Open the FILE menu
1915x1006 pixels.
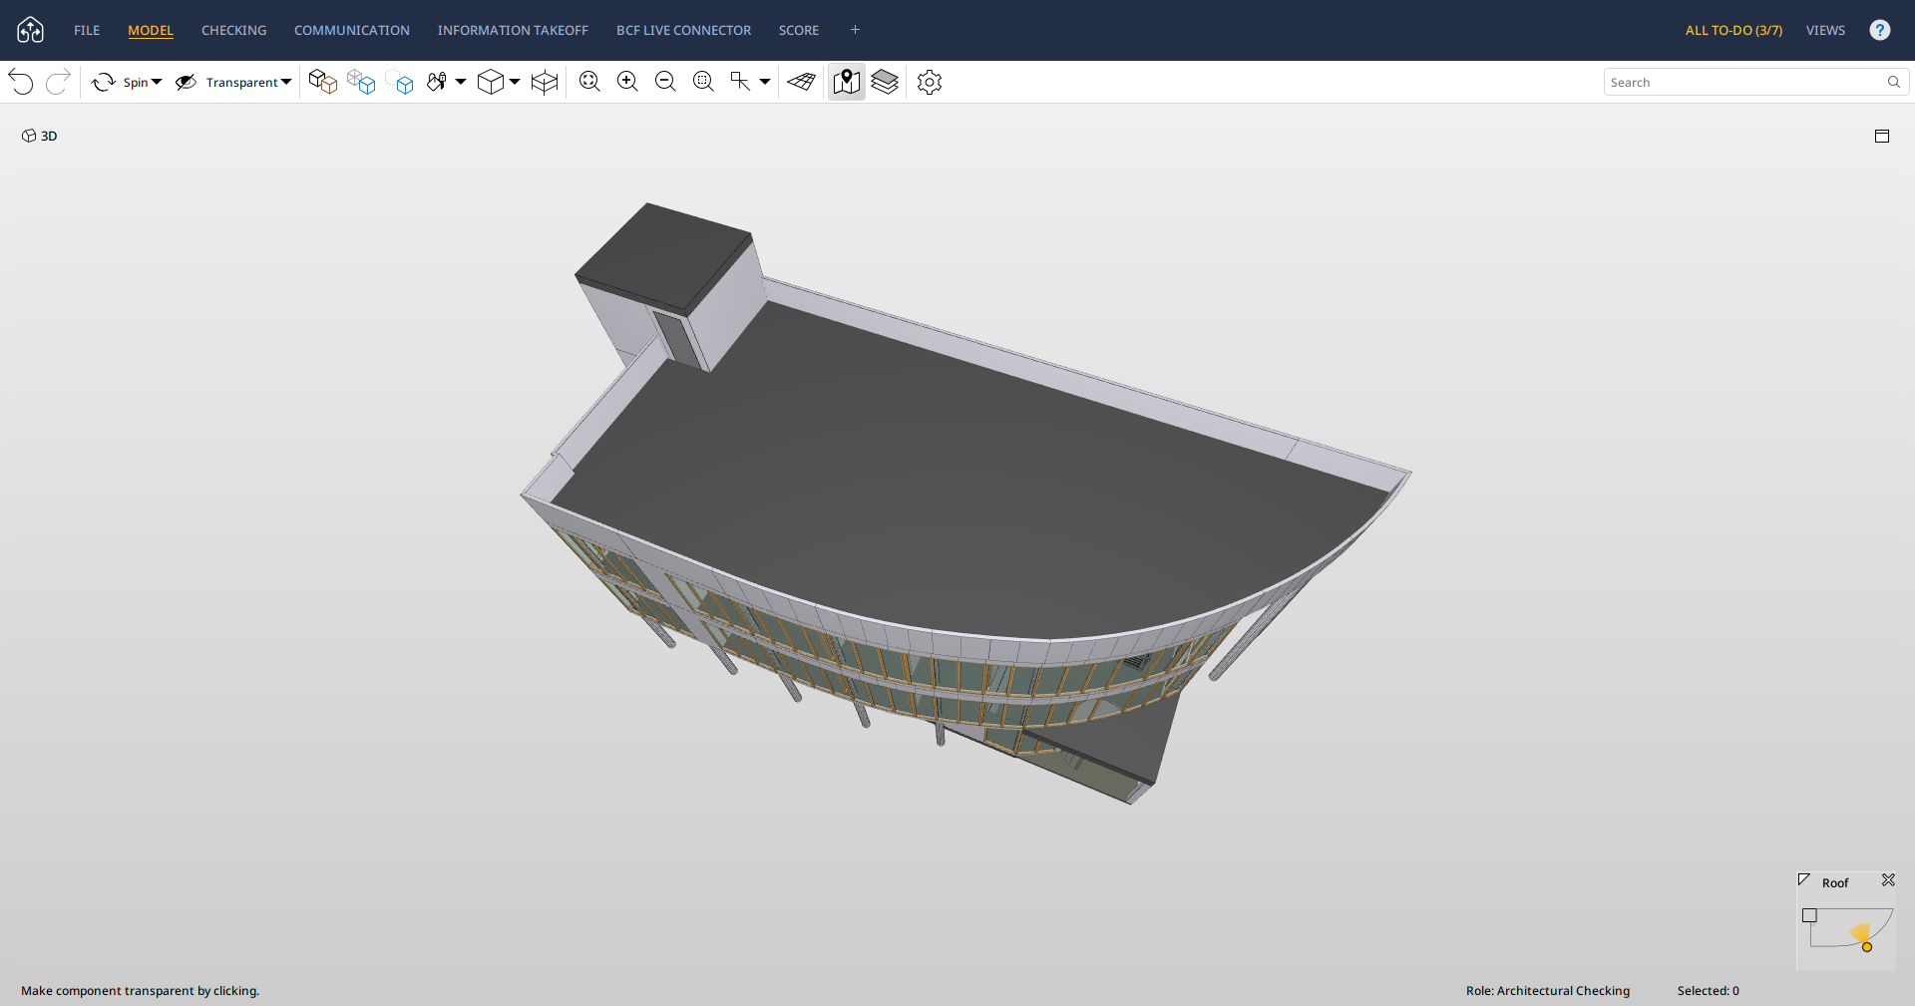pyautogui.click(x=87, y=30)
